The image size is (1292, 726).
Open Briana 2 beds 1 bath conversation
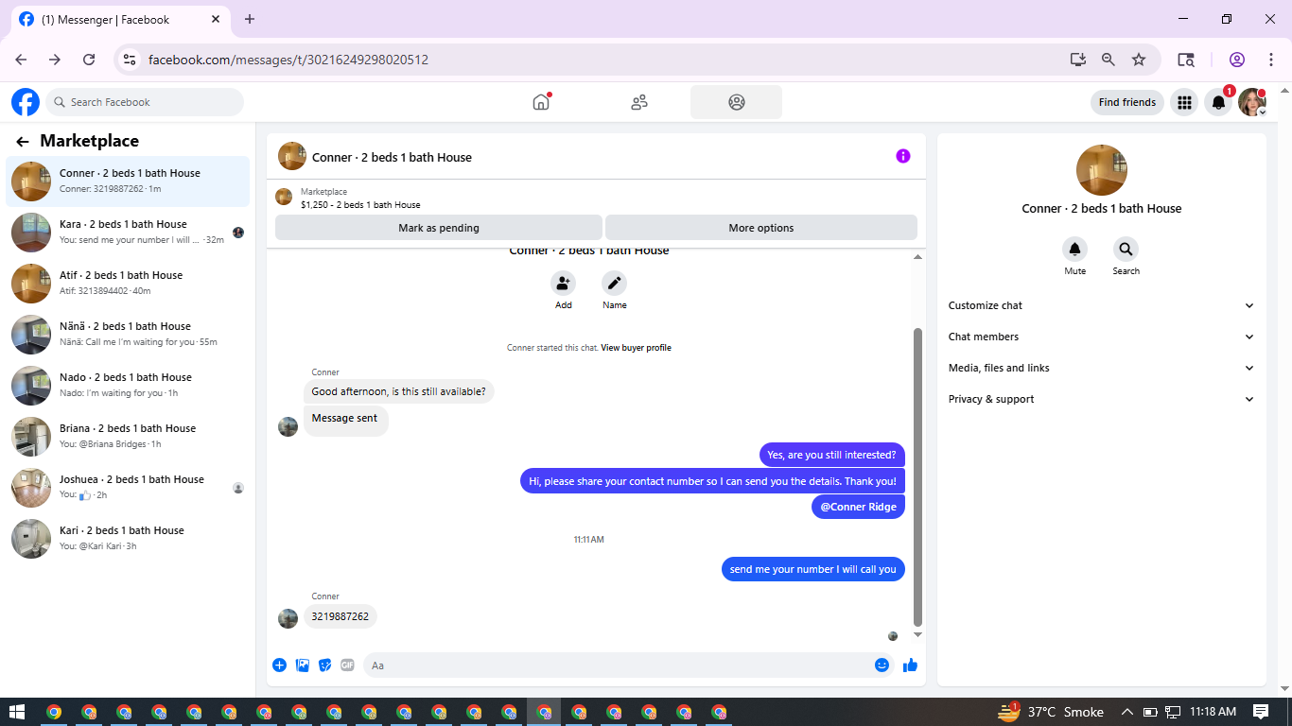click(x=128, y=437)
